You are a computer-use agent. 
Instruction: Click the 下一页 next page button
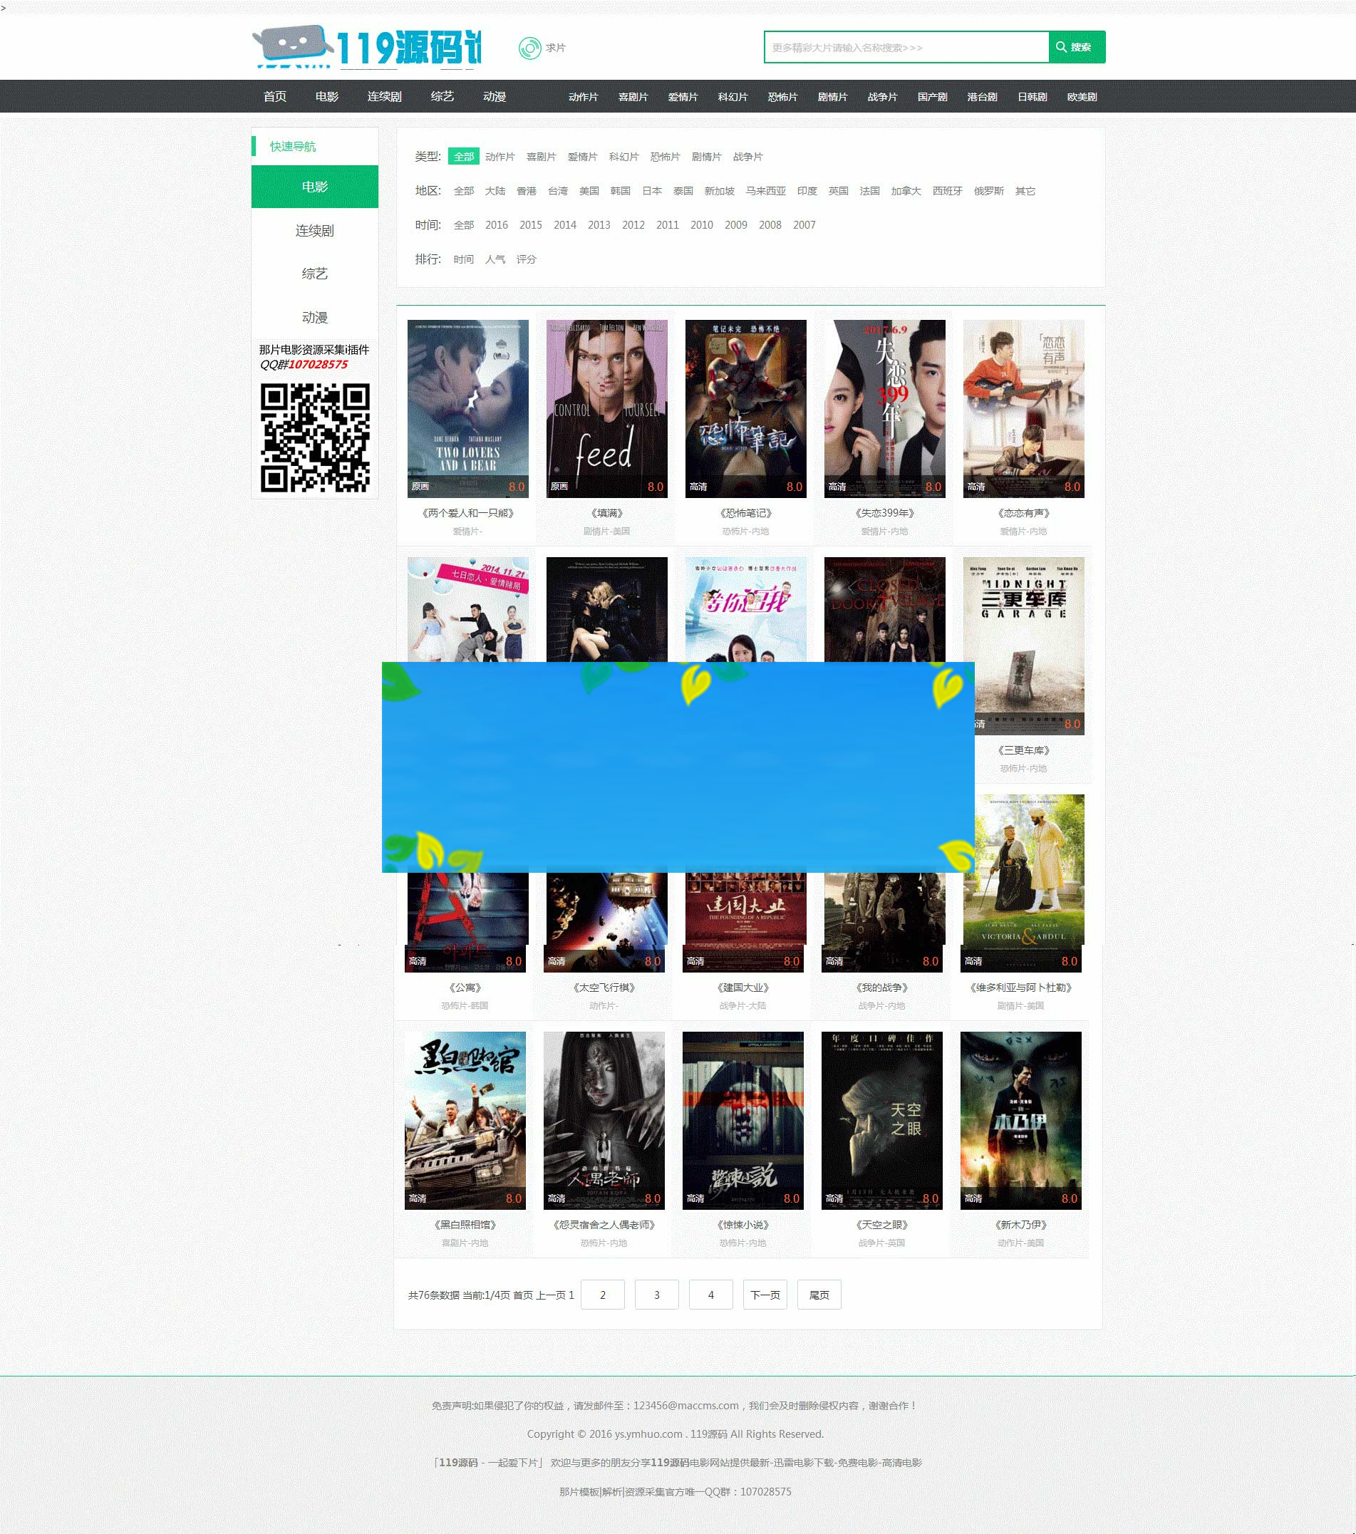click(765, 1295)
